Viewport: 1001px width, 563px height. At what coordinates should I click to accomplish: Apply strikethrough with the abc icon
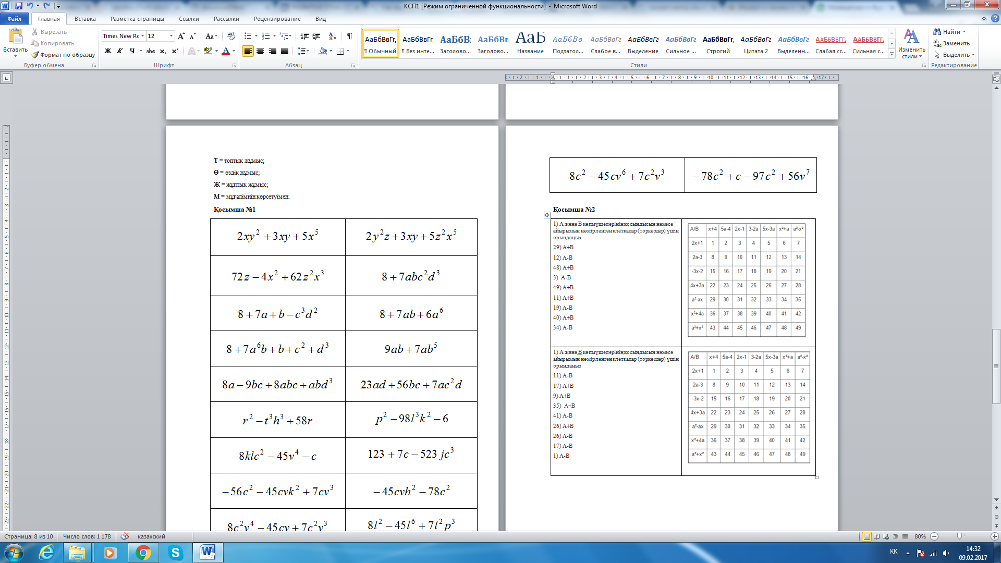point(151,51)
